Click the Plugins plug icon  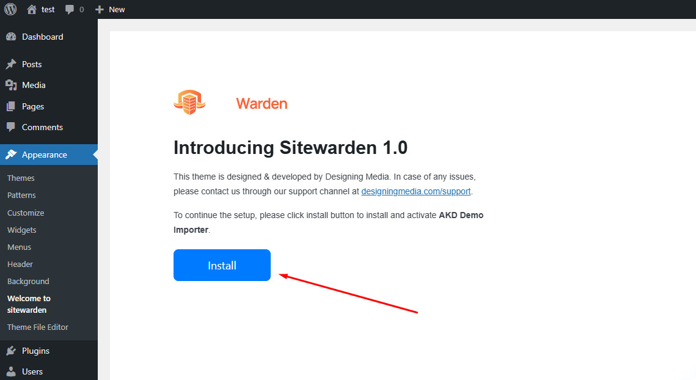(11, 351)
